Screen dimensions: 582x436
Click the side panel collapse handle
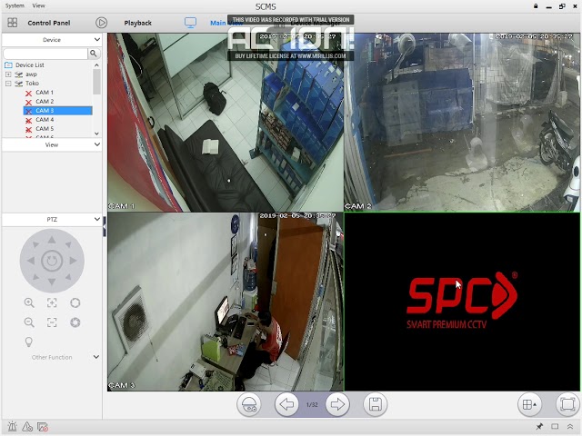[x=105, y=226]
